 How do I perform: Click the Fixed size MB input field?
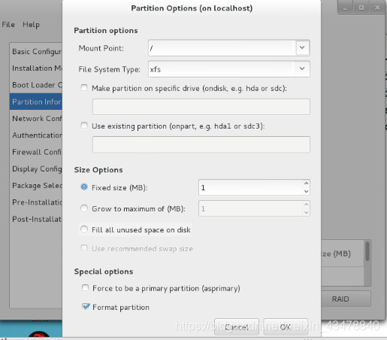[x=250, y=187]
